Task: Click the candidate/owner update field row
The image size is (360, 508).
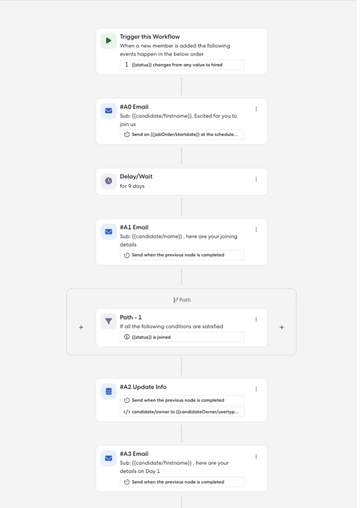Action: coord(182,412)
